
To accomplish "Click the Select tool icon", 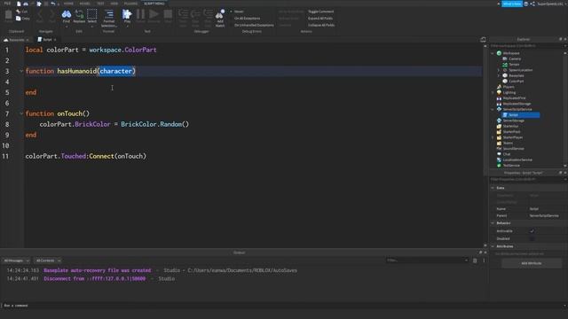I will pyautogui.click(x=92, y=14).
